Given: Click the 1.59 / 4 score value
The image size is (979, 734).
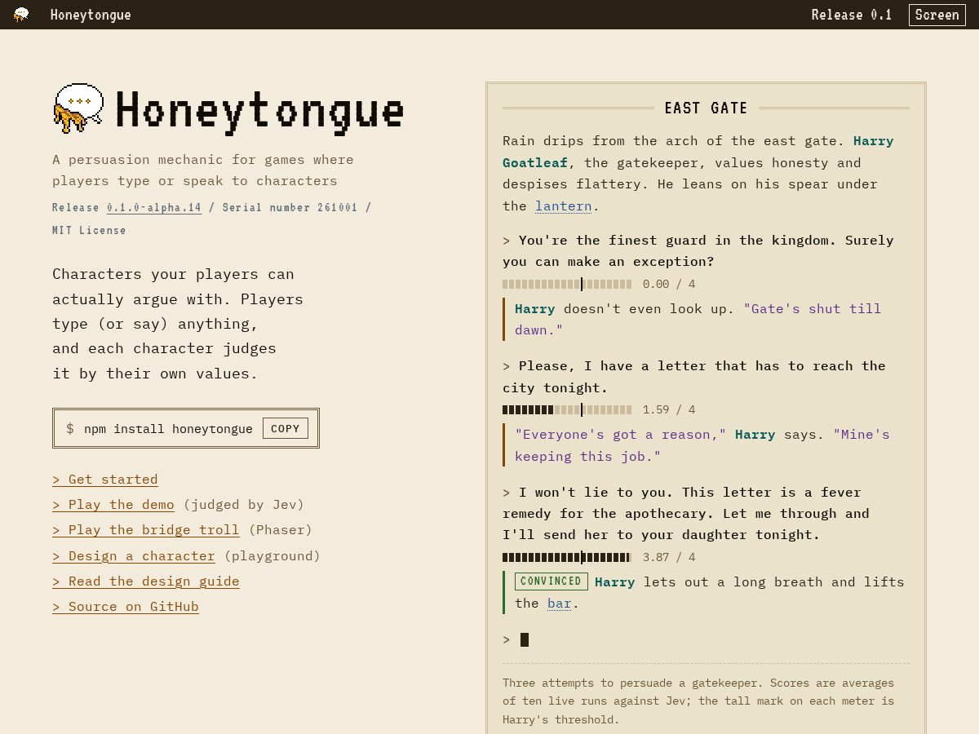Looking at the screenshot, I should [x=669, y=409].
